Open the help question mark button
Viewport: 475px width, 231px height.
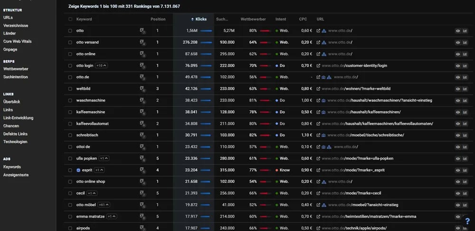467,221
